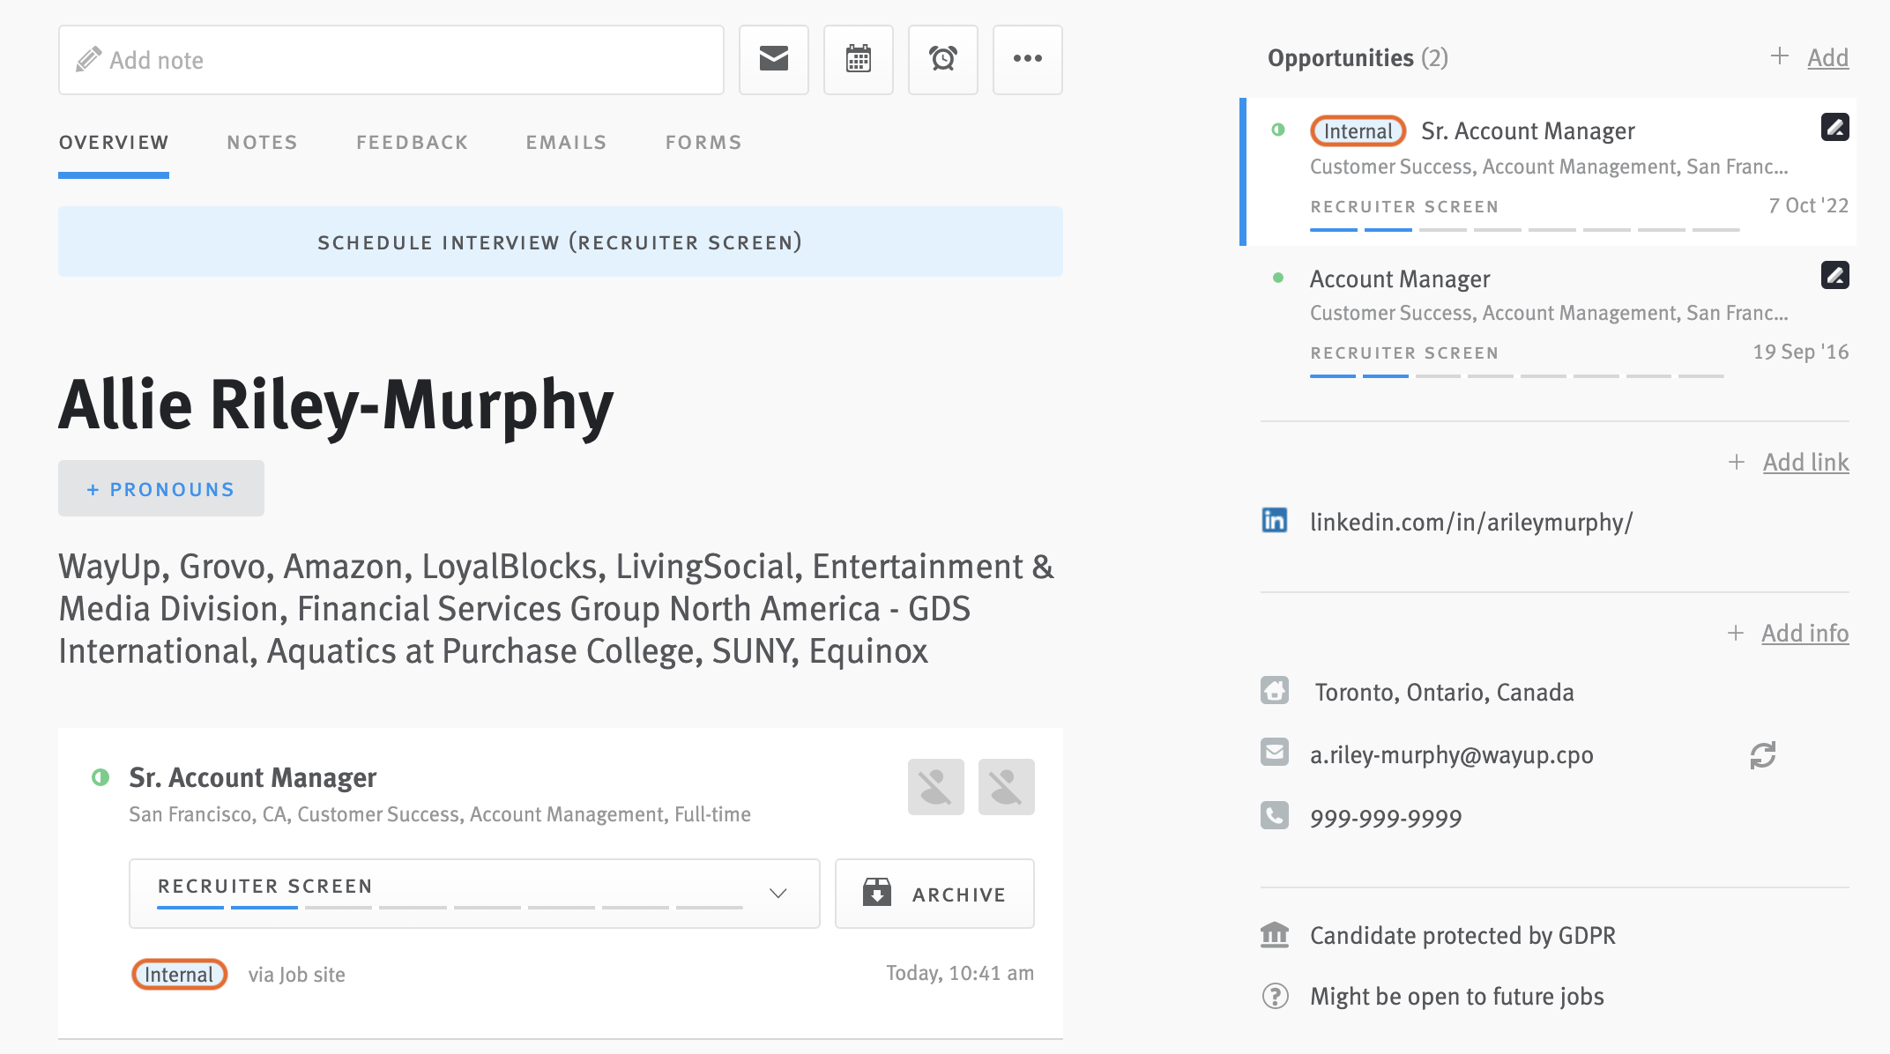Click stage progress bar of Sr. Account Manager opportunity

pos(1524,230)
